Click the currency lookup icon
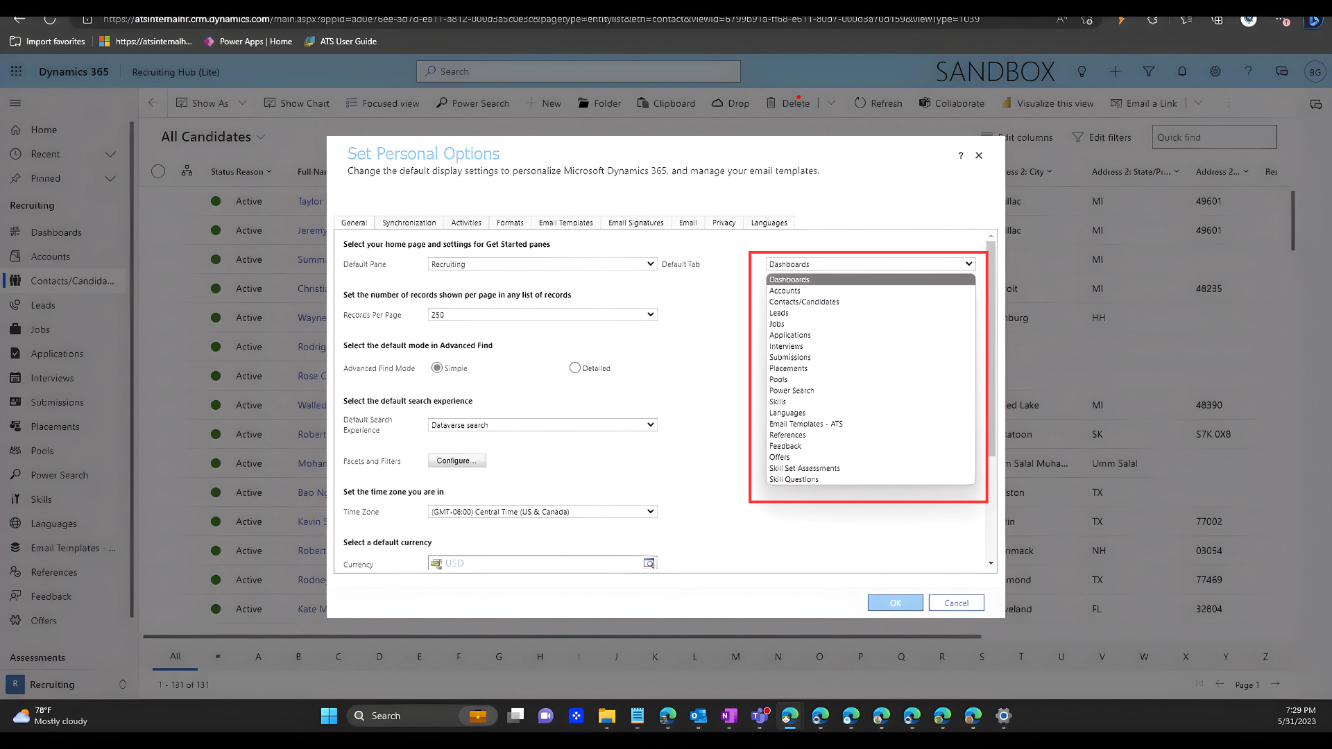Screen dimensions: 1332x749 click(649, 563)
